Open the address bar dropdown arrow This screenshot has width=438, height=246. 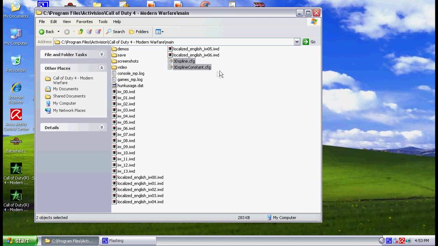coord(297,42)
